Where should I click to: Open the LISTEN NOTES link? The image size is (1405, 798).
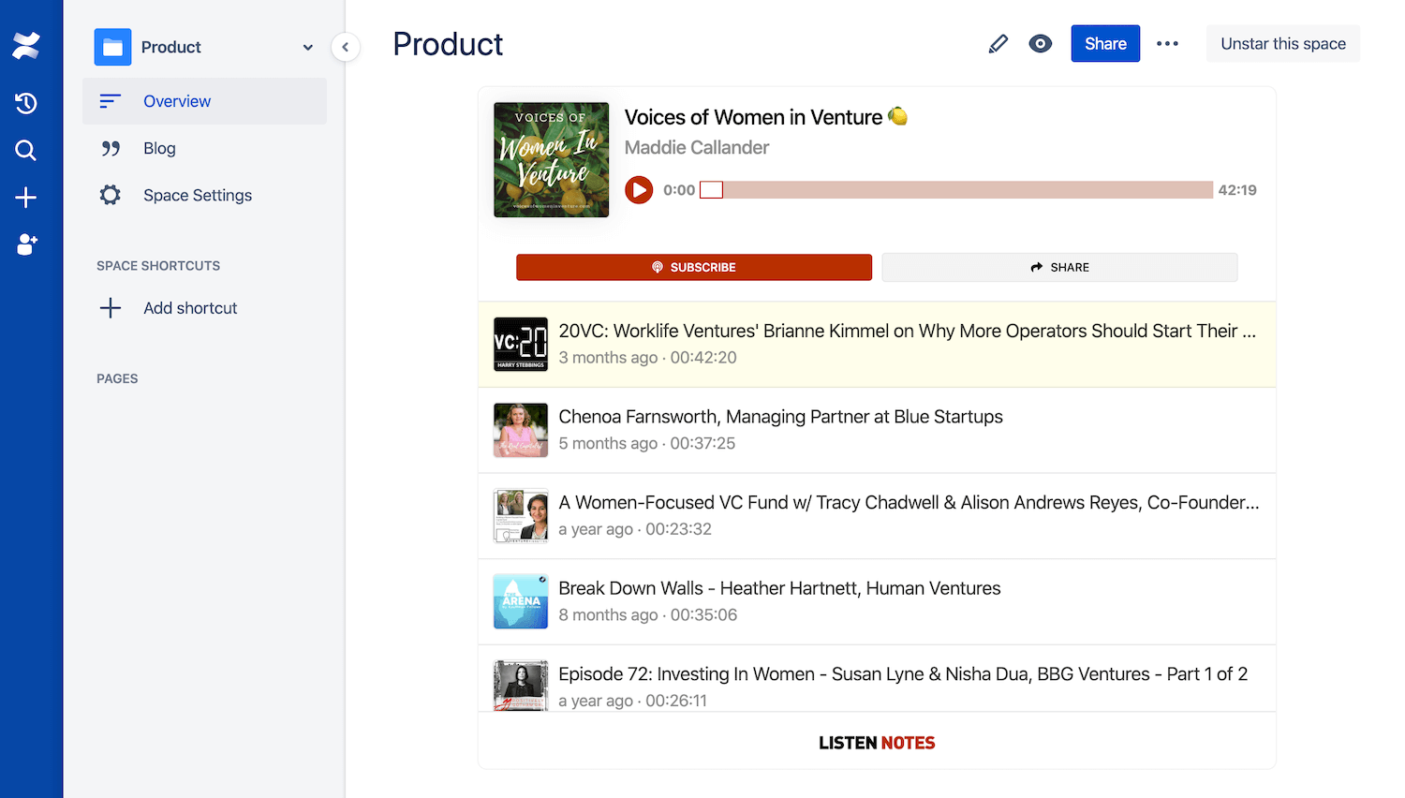(x=877, y=743)
